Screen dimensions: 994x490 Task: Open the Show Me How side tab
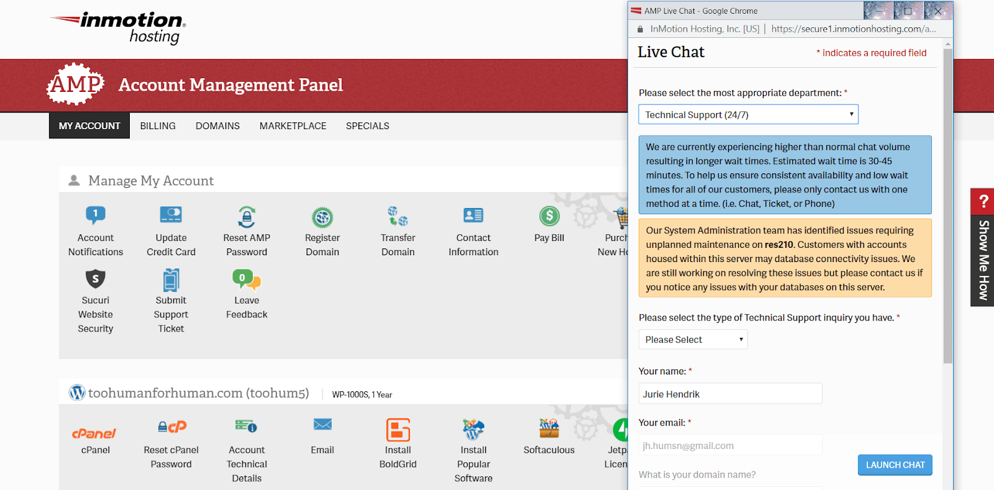(x=983, y=260)
